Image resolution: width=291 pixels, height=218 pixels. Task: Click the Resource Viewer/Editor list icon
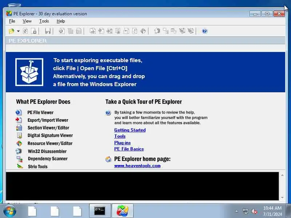pyautogui.click(x=19, y=143)
